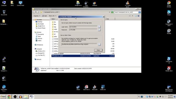Click the Notepad++ desktop icon
The width and height of the screenshot is (176, 99).
point(4,69)
